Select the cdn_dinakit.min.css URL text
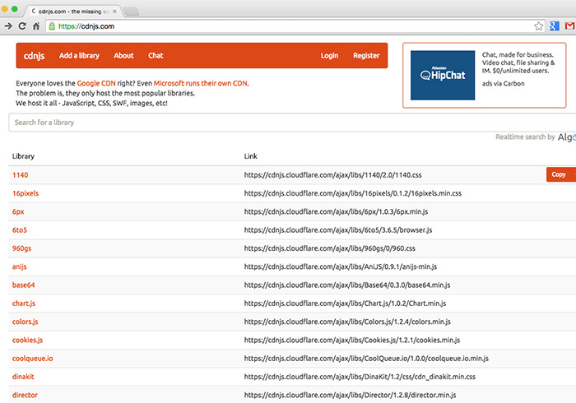This screenshot has width=576, height=403. coord(360,377)
